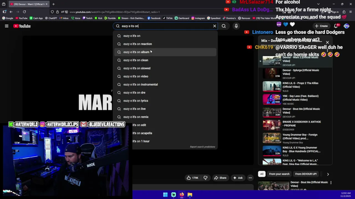Close the Mix playlist panel
Screen dimensions: 355x199
328,43
